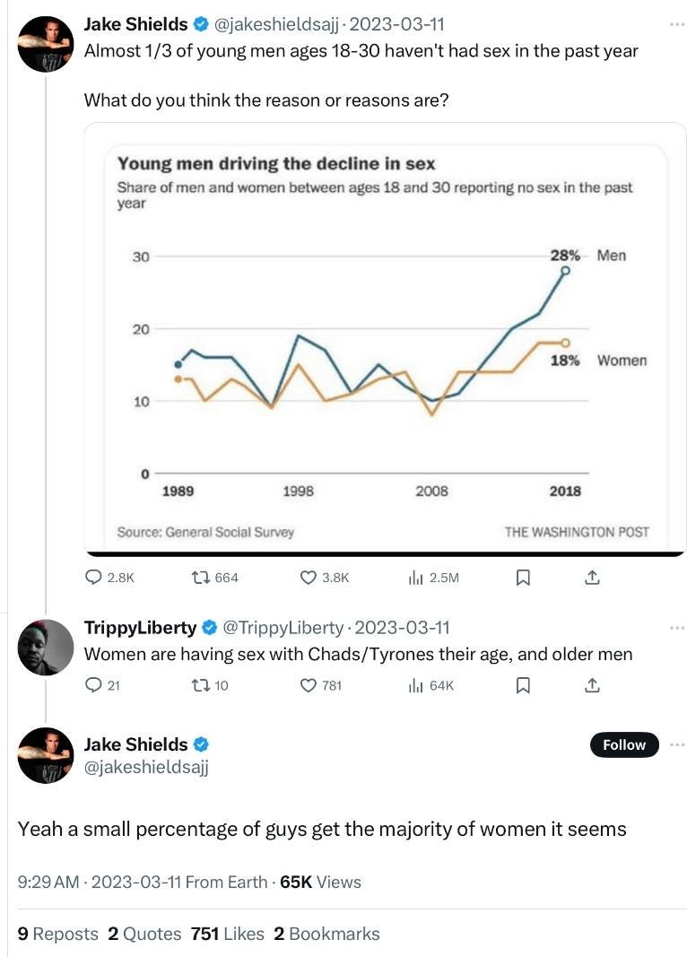Open TrippyLiberty's profile picture
Image resolution: width=687 pixels, height=957 pixels.
pos(46,647)
